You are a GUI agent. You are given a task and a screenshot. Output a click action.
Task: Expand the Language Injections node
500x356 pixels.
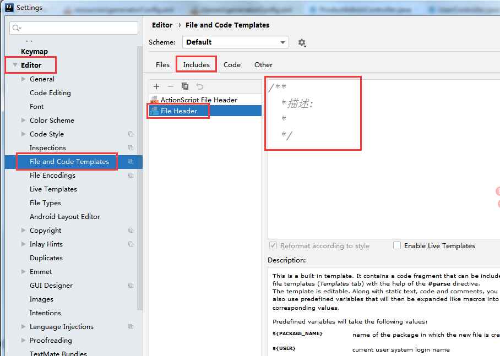pos(23,327)
